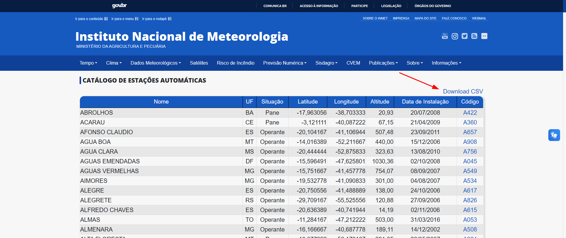Open station code A549
This screenshot has width=566, height=238.
pyautogui.click(x=470, y=171)
